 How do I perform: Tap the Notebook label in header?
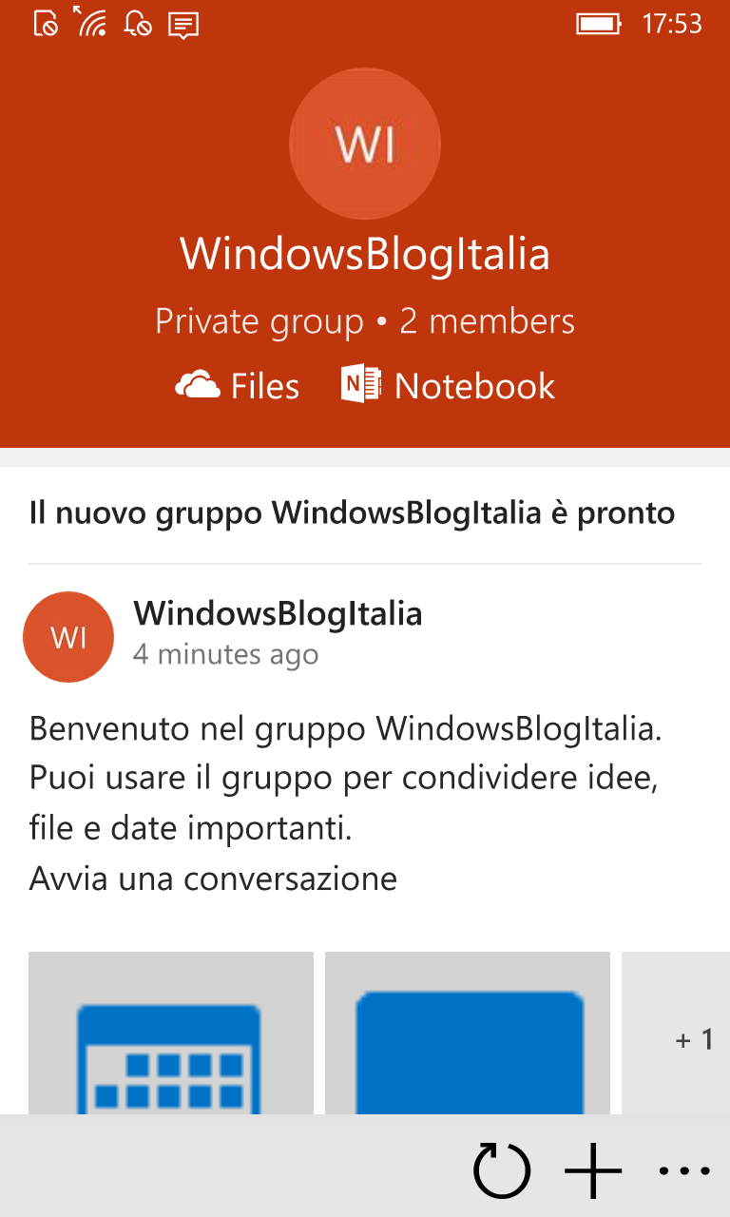pyautogui.click(x=475, y=386)
